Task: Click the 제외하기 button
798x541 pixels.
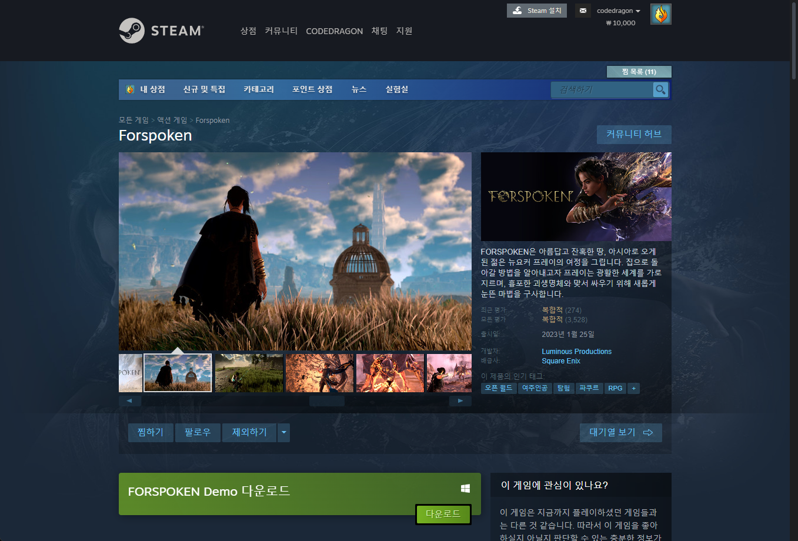Action: [249, 433]
